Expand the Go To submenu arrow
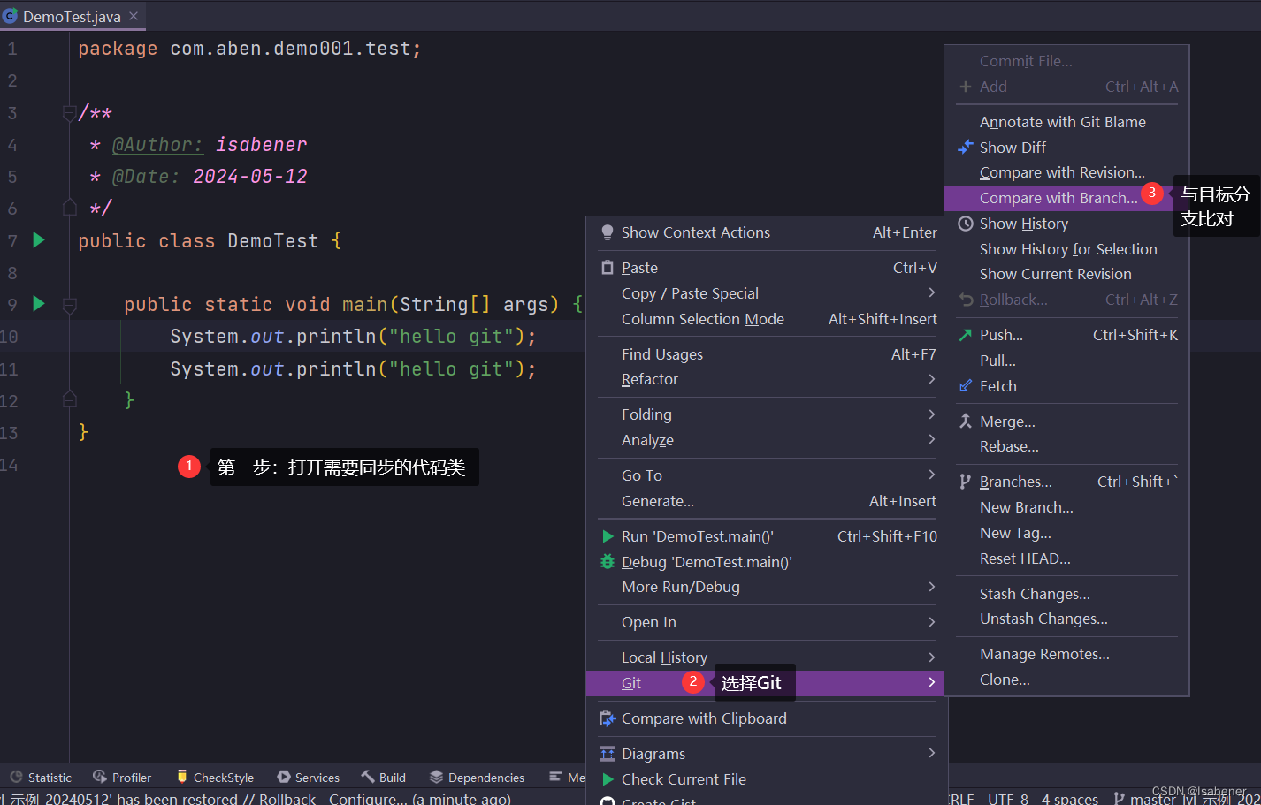Viewport: 1261px width, 805px height. (931, 475)
